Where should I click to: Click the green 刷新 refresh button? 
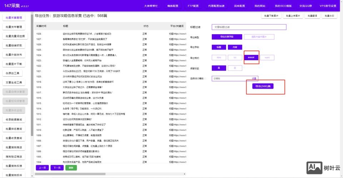(71, 168)
